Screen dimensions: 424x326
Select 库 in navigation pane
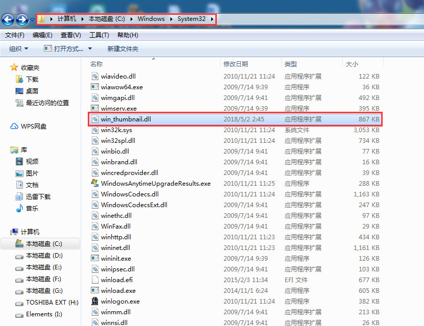[19, 150]
